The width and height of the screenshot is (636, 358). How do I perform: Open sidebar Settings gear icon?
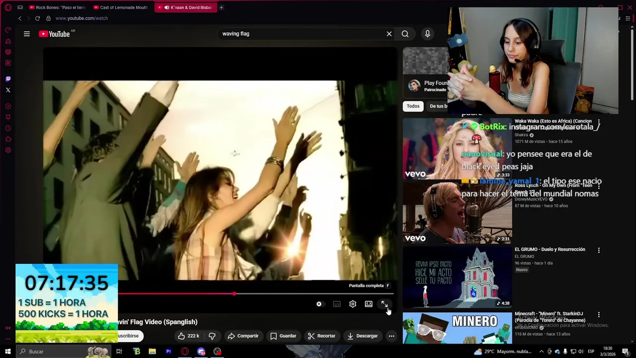pos(8,150)
